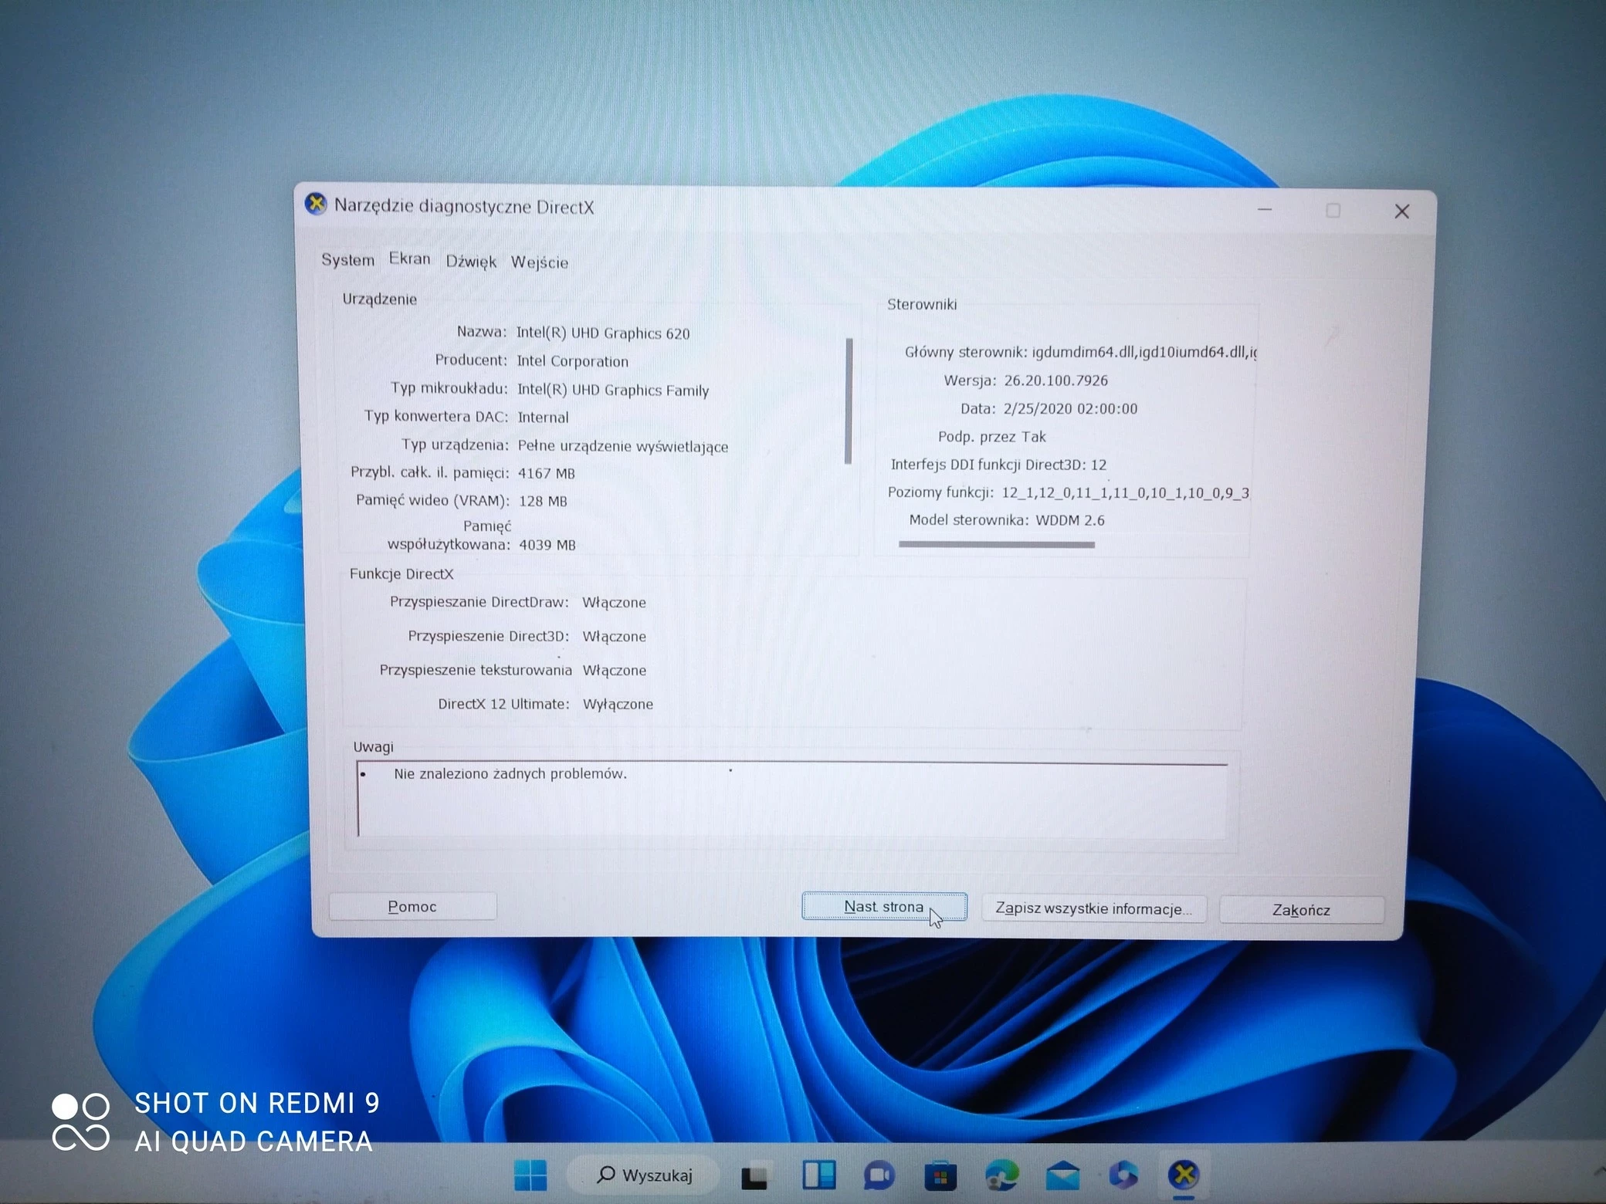This screenshot has width=1606, height=1204.
Task: Click the Główny sterownik file list value
Action: pos(1144,352)
